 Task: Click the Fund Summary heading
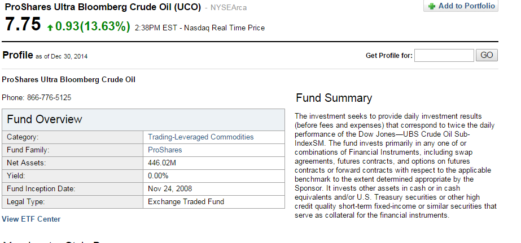tap(334, 98)
